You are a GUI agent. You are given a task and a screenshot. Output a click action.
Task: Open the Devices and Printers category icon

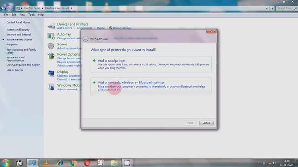click(51, 26)
